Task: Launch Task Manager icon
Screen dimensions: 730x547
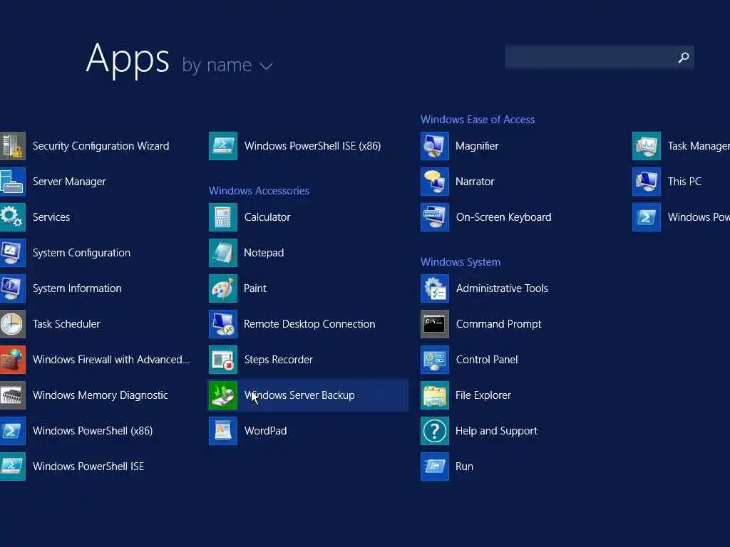Action: 647,146
